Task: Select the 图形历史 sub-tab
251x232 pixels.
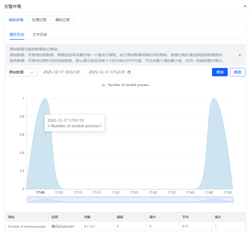Action: click(17, 34)
